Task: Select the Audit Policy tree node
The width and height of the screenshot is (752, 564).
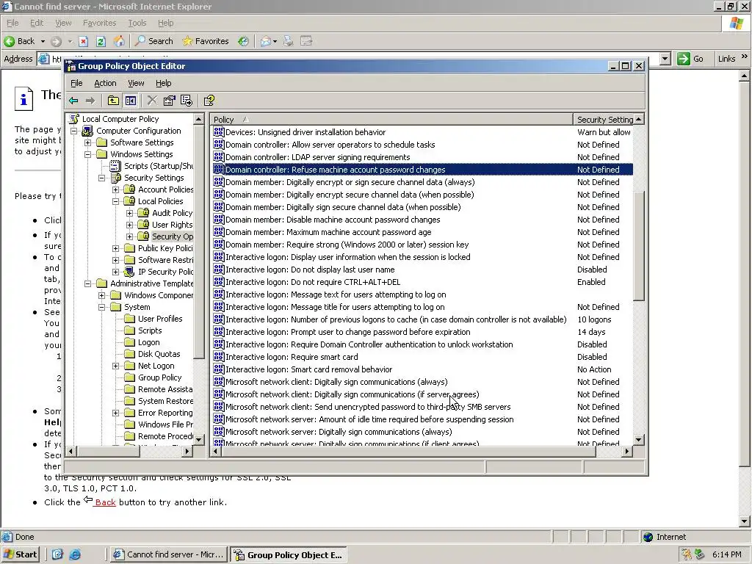Action: pos(172,213)
